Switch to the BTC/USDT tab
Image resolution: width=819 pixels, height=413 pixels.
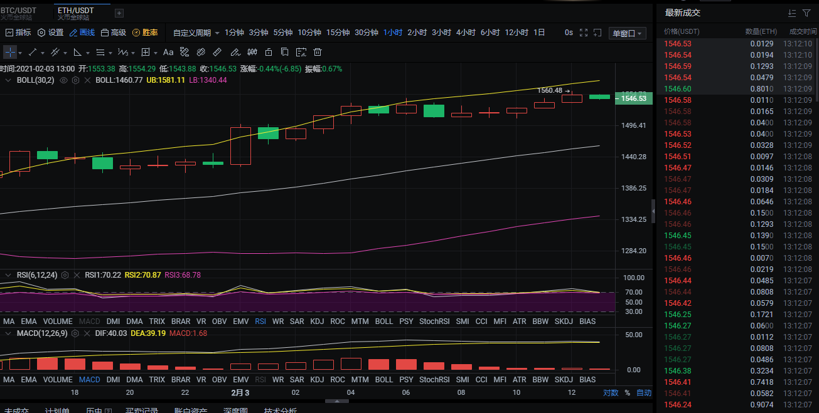[18, 13]
